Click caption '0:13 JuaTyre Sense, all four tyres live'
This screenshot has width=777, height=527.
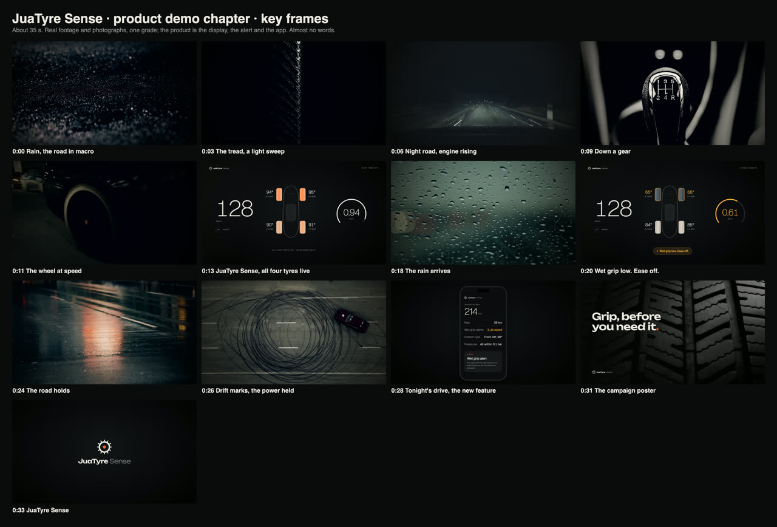coord(256,271)
